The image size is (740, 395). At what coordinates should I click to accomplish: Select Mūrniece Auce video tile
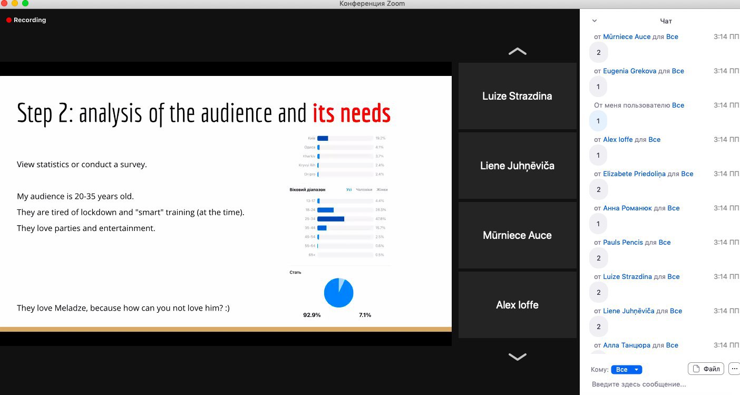[x=517, y=236]
